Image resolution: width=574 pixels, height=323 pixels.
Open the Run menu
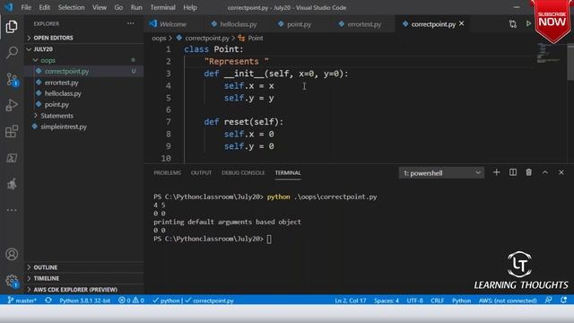pos(136,7)
